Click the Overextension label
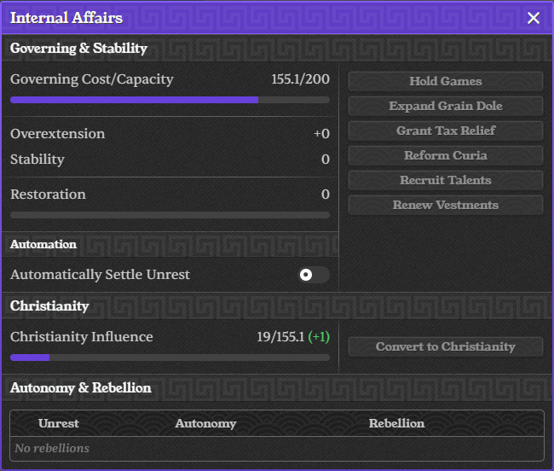 click(x=58, y=134)
